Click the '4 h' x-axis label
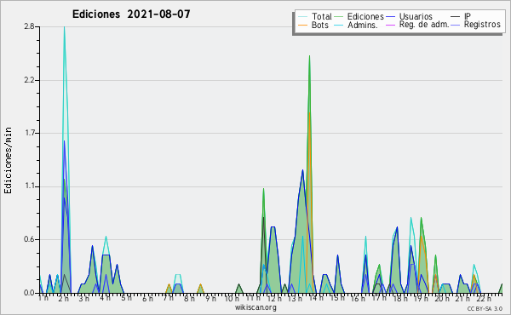The image size is (511, 315). (x=105, y=298)
